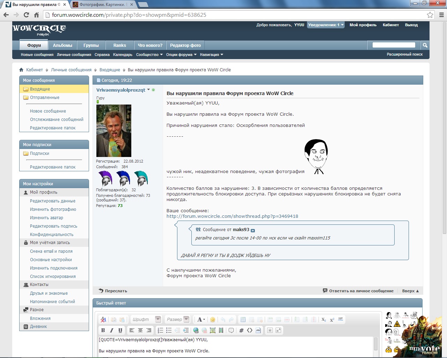Click the view-post icon next to maks93

click(x=253, y=230)
